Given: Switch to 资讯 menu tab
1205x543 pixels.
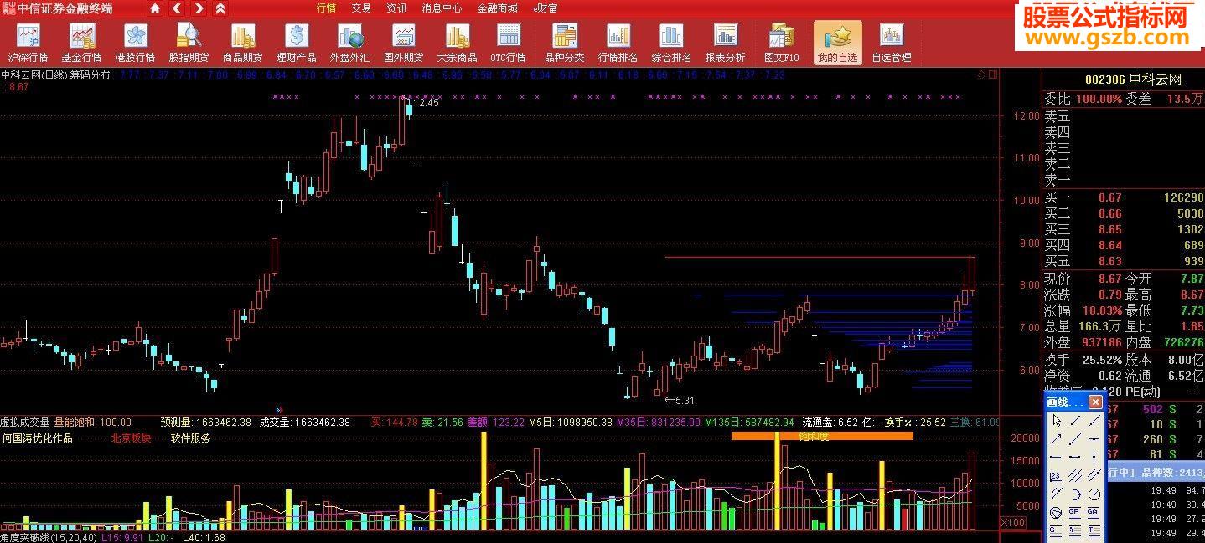Looking at the screenshot, I should [396, 8].
